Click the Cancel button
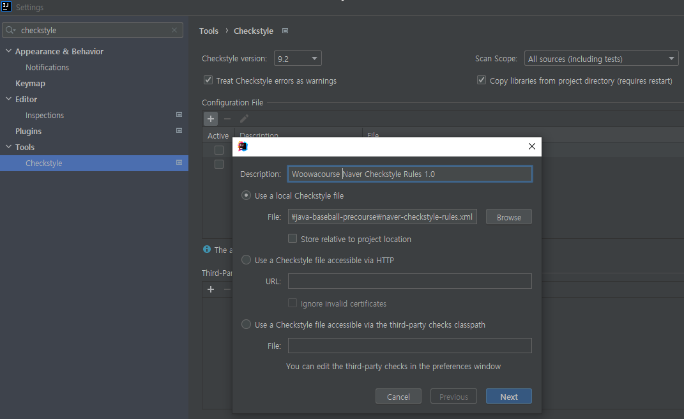The height and width of the screenshot is (419, 684). (x=399, y=396)
